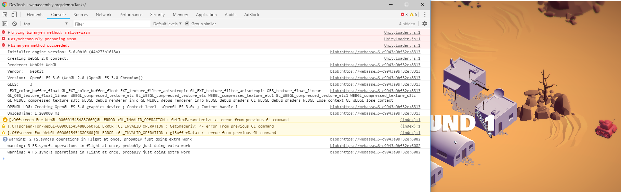The image size is (621, 192).
Task: Open the Default levels dropdown
Action: [x=167, y=24]
